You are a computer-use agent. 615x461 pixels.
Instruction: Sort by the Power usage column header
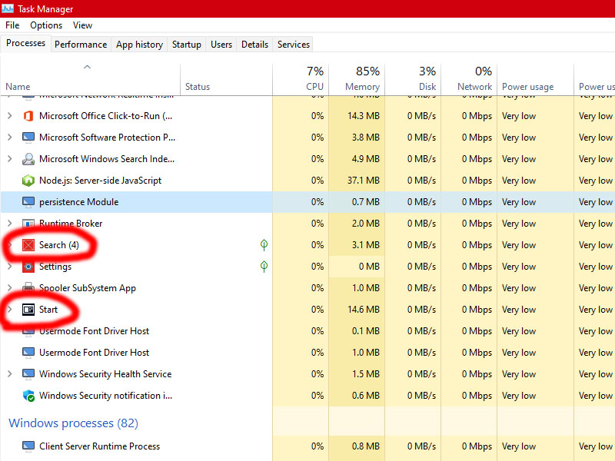pyautogui.click(x=535, y=79)
